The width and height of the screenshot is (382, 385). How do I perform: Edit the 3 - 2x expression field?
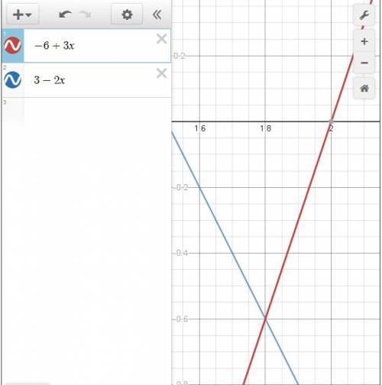(97, 80)
